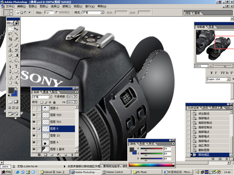Select the Clone Stamp tool
234x175 pixels.
pos(10,50)
